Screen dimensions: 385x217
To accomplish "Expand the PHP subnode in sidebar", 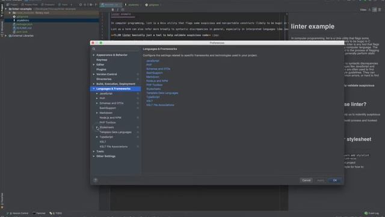I will [x=97, y=98].
